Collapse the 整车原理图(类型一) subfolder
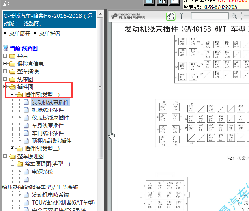This screenshot has width=249, height=211. click(13, 164)
